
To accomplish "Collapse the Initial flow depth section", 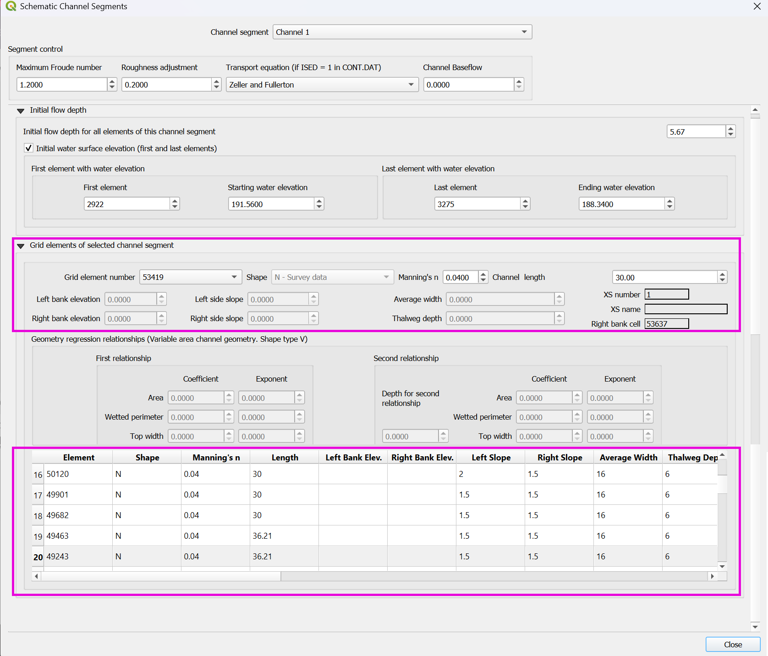I will point(21,110).
